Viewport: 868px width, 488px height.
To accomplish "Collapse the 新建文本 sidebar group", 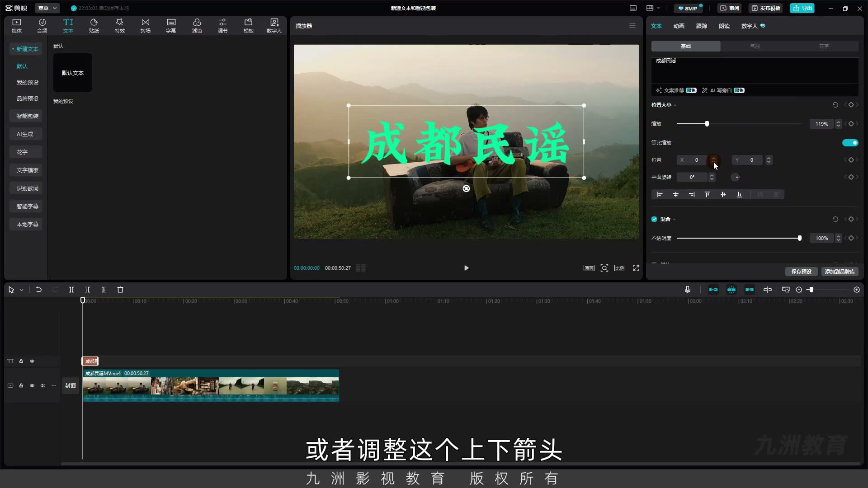I will 13,49.
